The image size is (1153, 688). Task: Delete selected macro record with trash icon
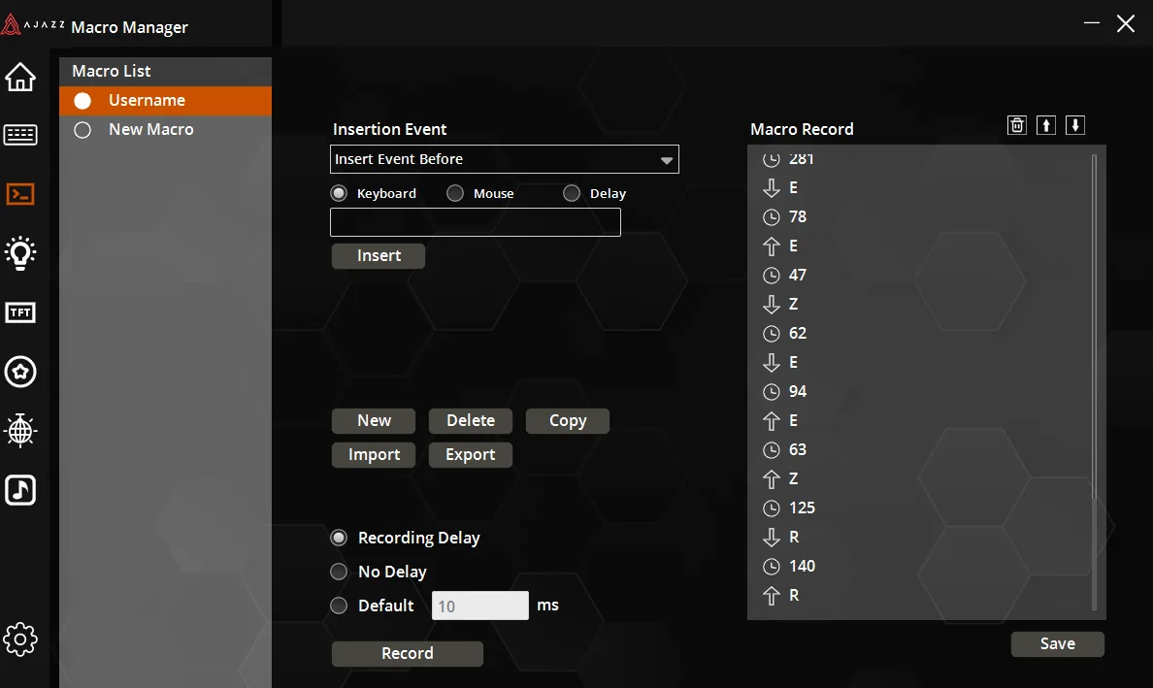point(1017,126)
